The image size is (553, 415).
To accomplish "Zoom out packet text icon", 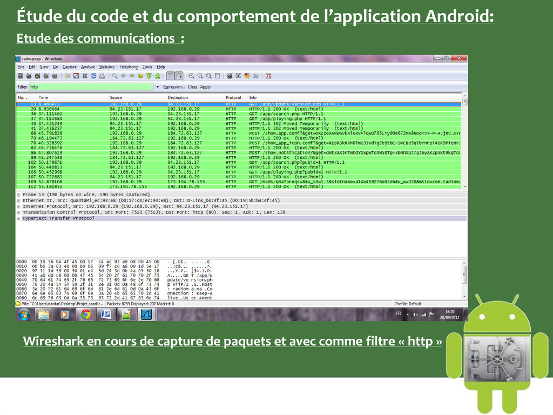I will (x=200, y=76).
